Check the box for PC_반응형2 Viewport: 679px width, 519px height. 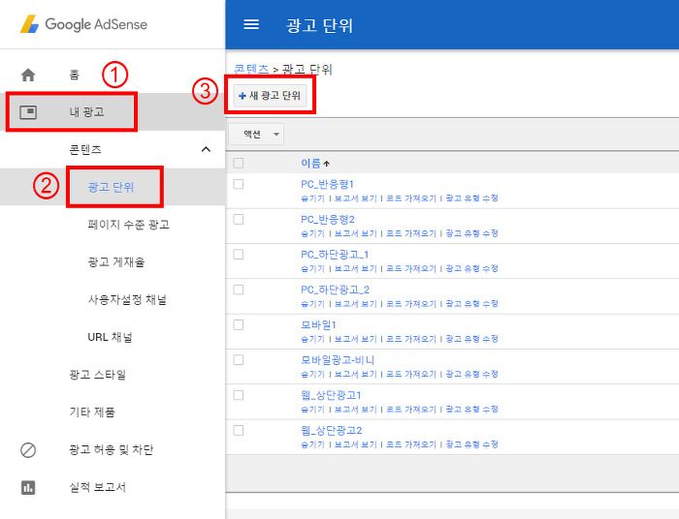tap(239, 219)
